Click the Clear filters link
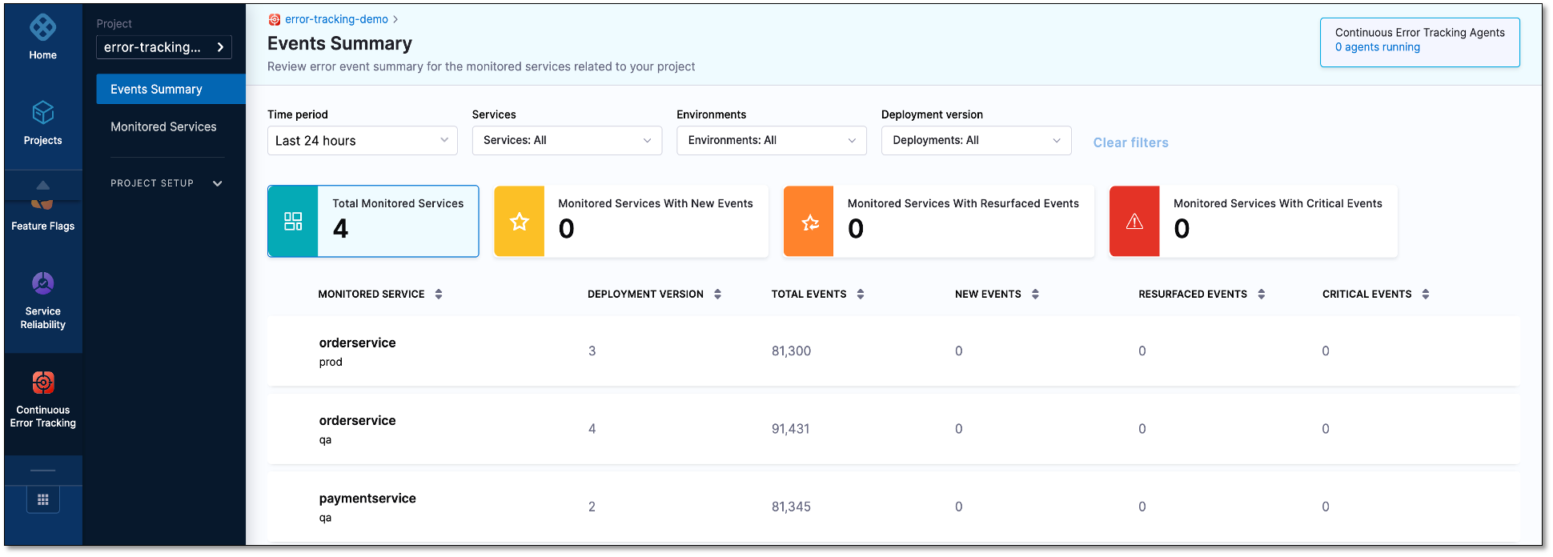Viewport: 1553px width, 557px height. click(x=1130, y=142)
